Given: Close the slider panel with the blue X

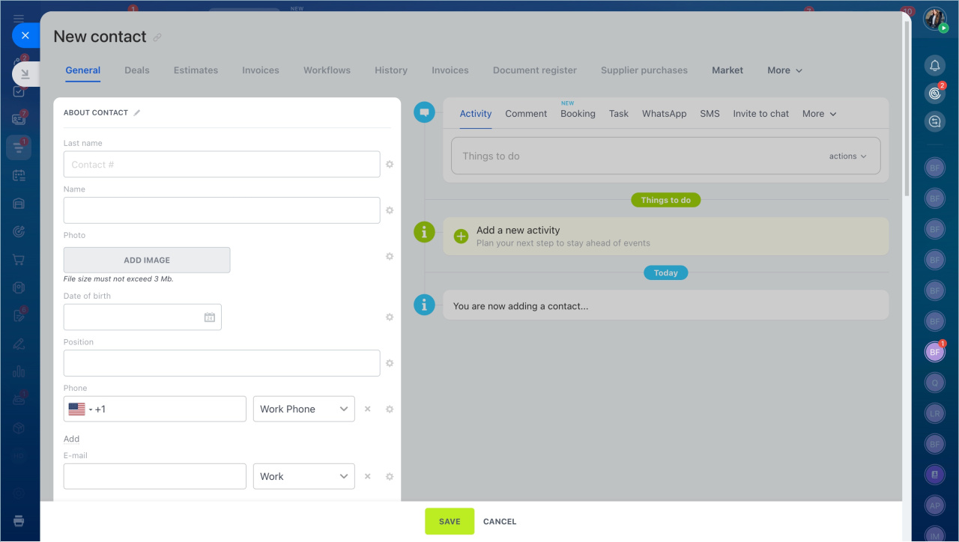Looking at the screenshot, I should [x=25, y=35].
